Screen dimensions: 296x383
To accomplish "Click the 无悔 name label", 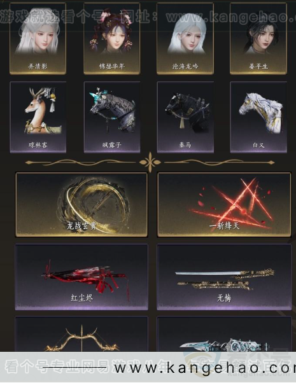I will coord(224,298).
